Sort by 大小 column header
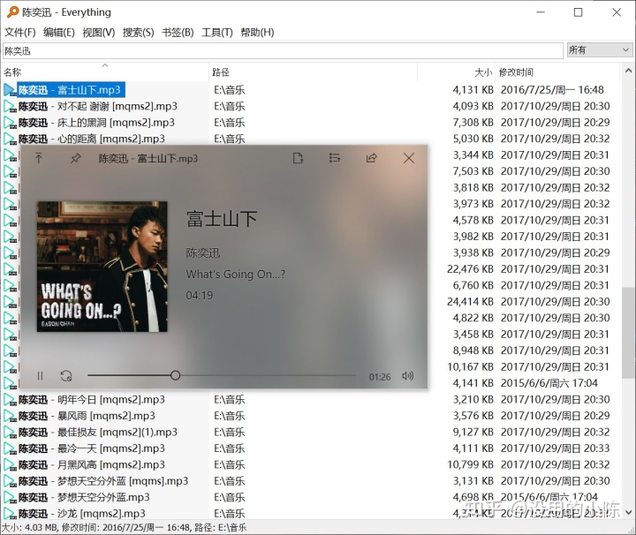The image size is (636, 535). click(x=457, y=72)
